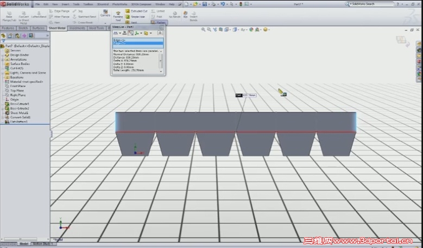Open the ConfigurationManager tab icon
This screenshot has height=248, width=423.
(17, 36)
